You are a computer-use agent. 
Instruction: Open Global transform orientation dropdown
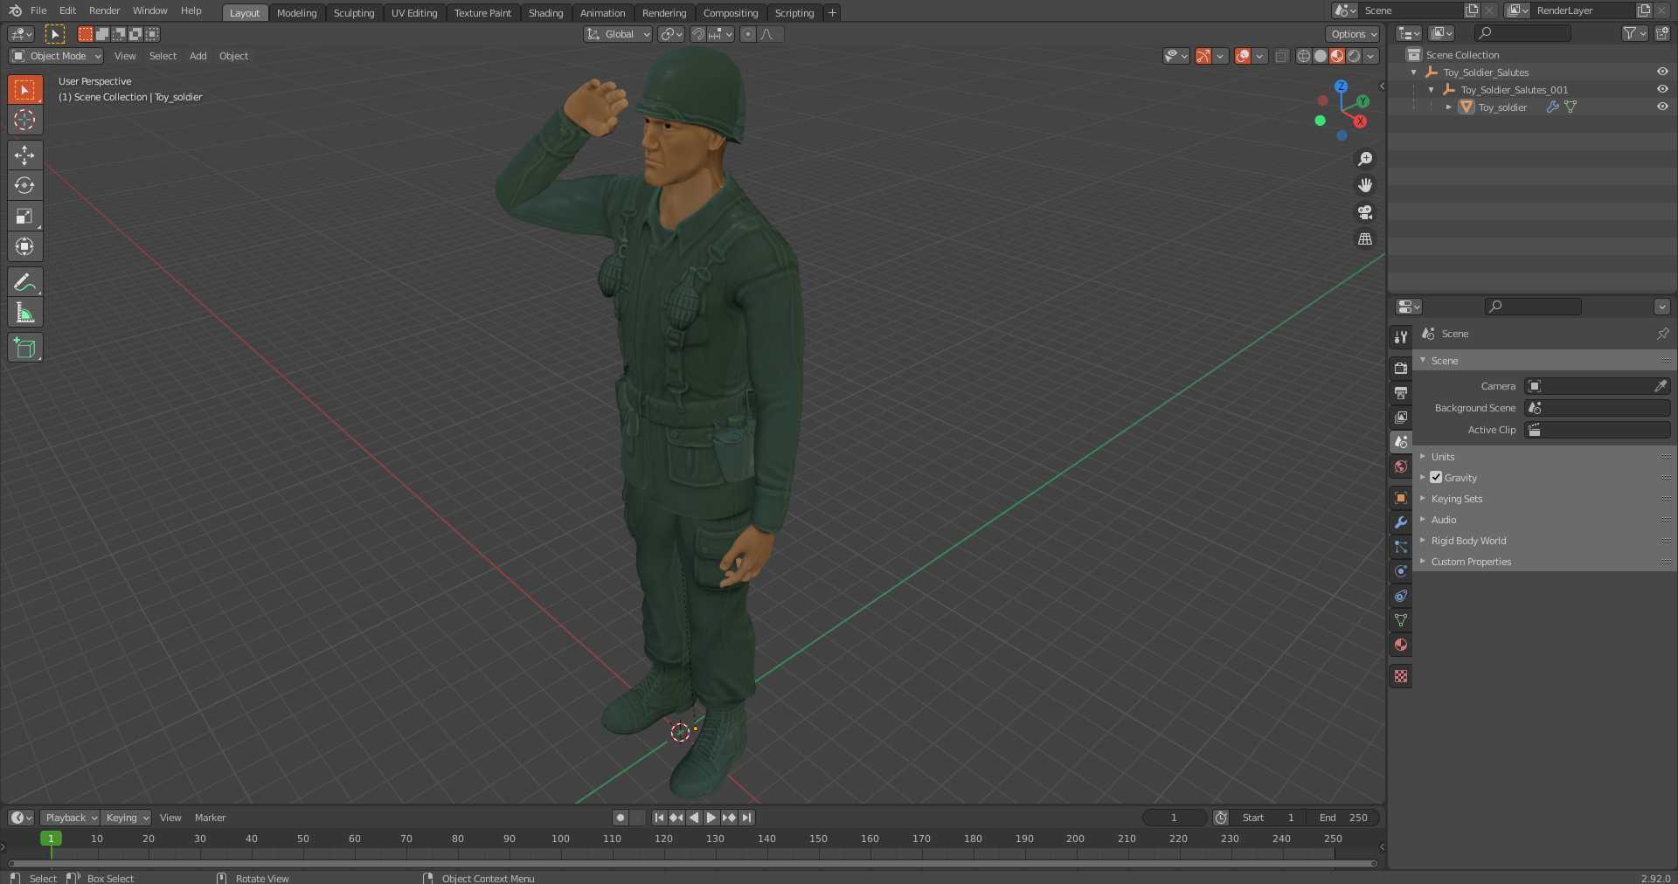(x=618, y=34)
